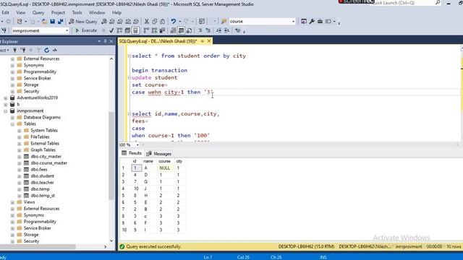The image size is (463, 260).
Task: Close the SQLQuery6.sql tab
Action: (x=209, y=41)
